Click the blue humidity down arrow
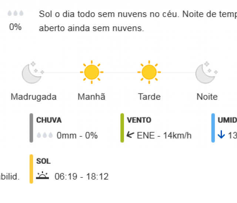This screenshot has width=237, height=203. (221, 134)
